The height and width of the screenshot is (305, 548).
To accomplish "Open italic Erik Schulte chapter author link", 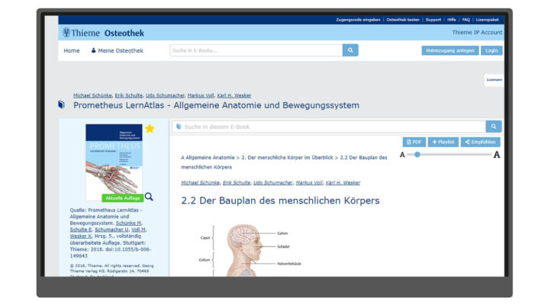I will click(237, 182).
